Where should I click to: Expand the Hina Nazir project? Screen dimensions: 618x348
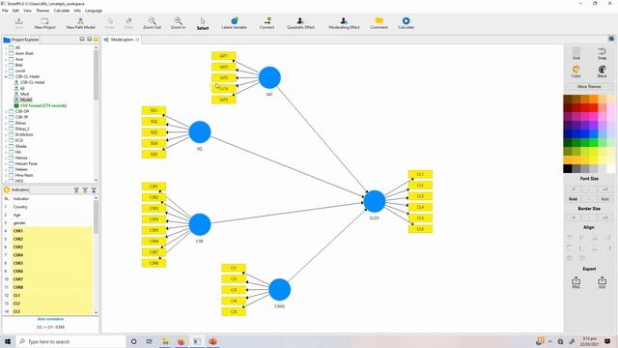[6, 175]
